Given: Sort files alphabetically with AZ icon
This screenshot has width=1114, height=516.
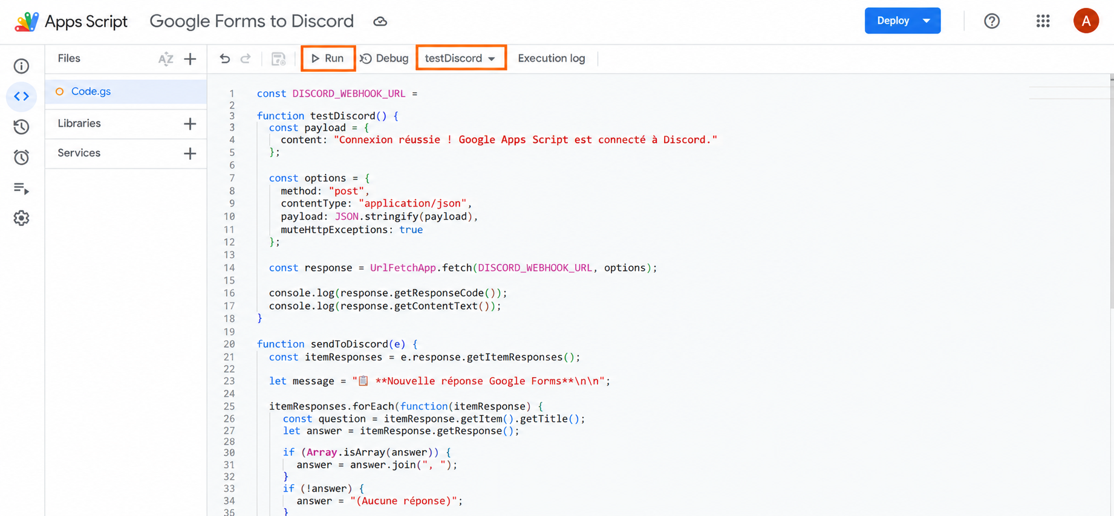Looking at the screenshot, I should click(x=166, y=59).
